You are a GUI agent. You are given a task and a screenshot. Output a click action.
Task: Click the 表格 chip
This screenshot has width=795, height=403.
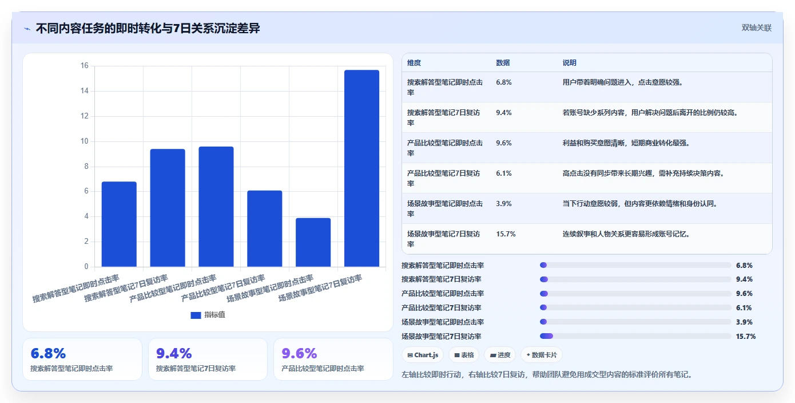point(463,355)
